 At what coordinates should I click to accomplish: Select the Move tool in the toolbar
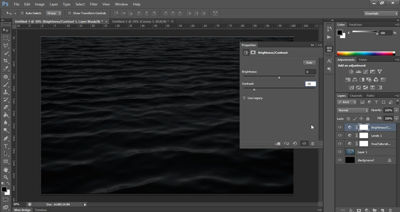coord(6,30)
